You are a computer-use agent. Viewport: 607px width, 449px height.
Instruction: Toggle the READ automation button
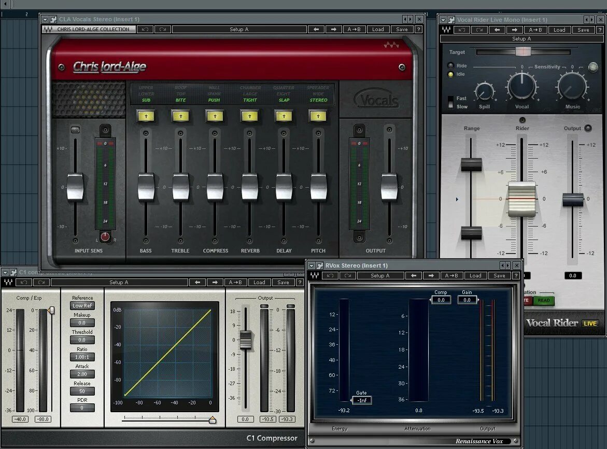(544, 300)
